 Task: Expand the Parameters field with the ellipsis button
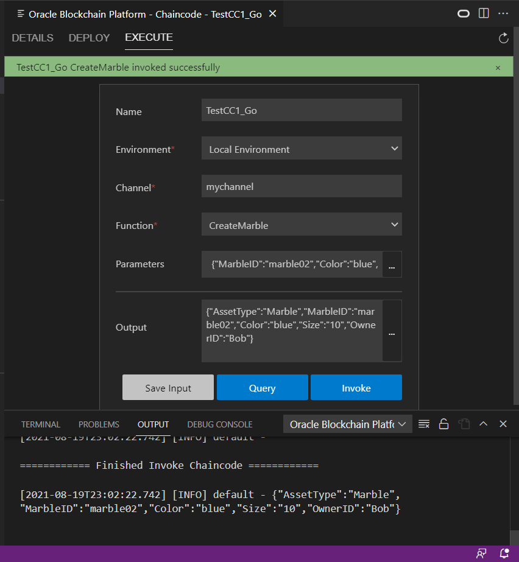[392, 265]
